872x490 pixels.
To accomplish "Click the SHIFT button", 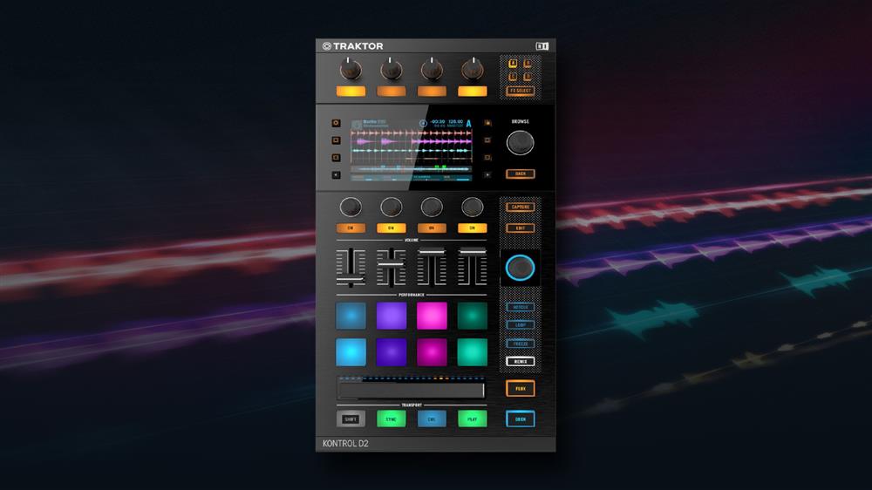I will pyautogui.click(x=351, y=419).
